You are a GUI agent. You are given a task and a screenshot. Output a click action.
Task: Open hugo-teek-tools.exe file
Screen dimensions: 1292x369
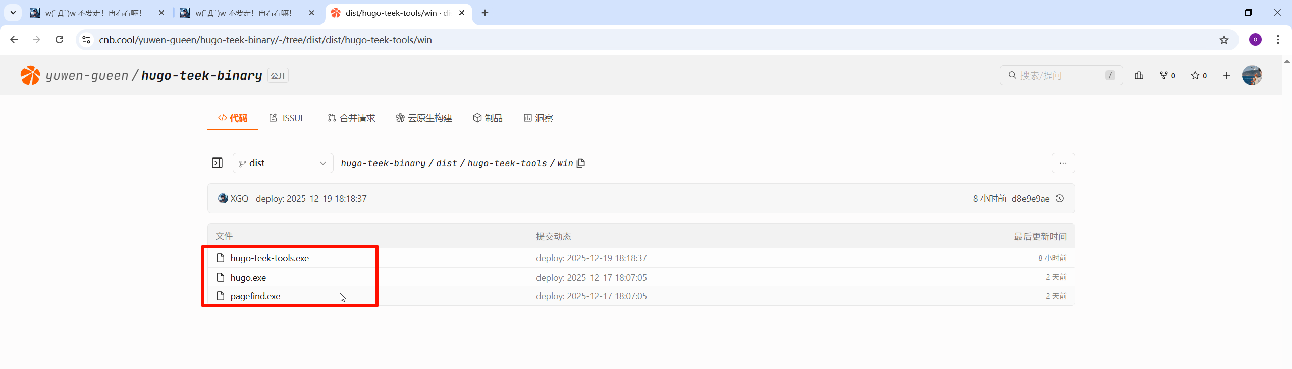coord(270,258)
